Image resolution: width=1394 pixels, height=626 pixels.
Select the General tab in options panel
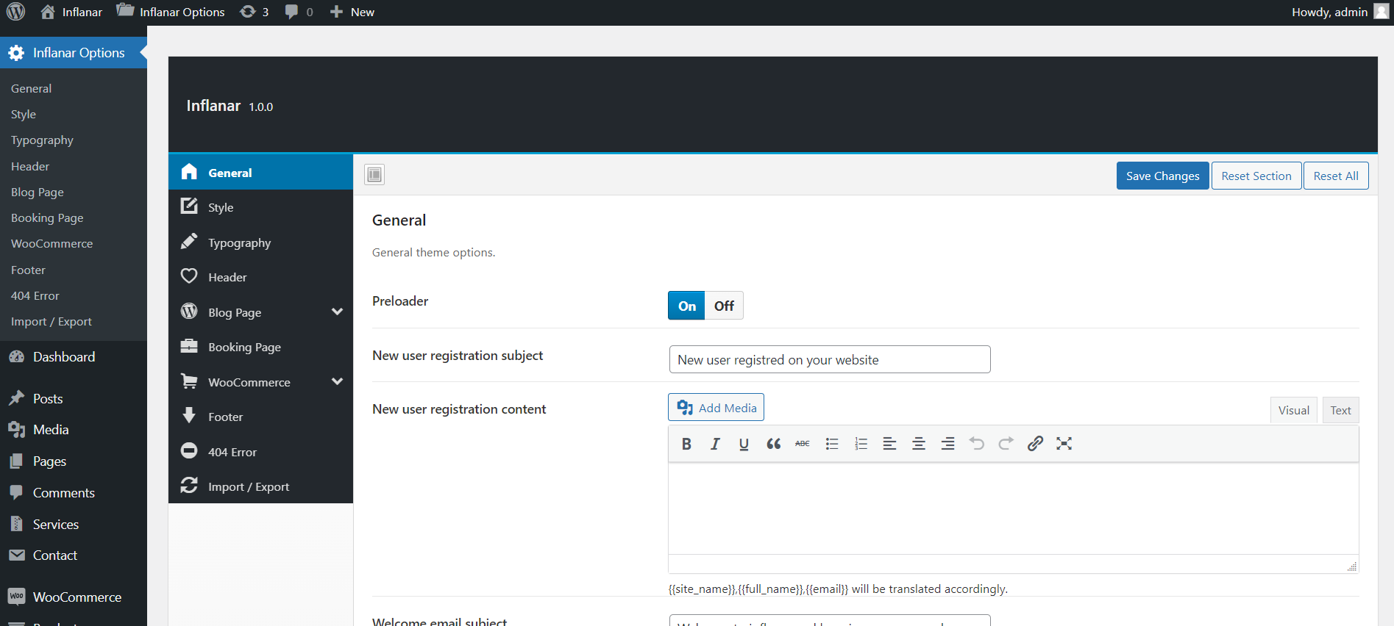coord(260,173)
